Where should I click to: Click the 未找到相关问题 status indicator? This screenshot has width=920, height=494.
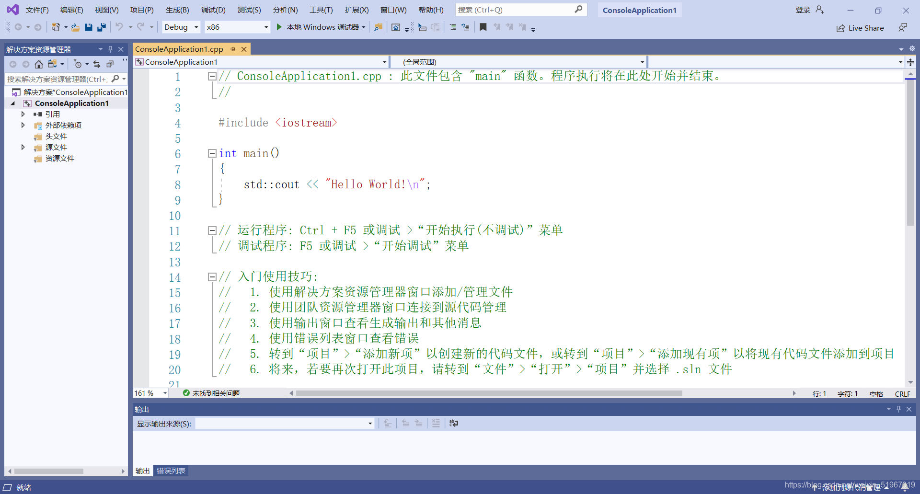[x=211, y=393]
